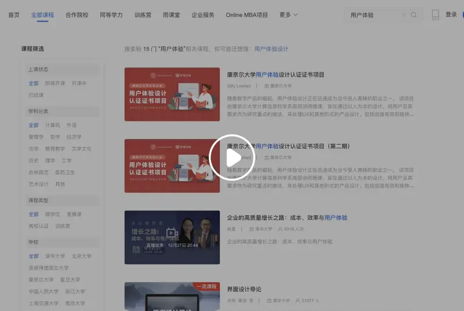Filter school by 康奈尔大学 in sidebar
The height and width of the screenshot is (311, 464).
pos(41,280)
